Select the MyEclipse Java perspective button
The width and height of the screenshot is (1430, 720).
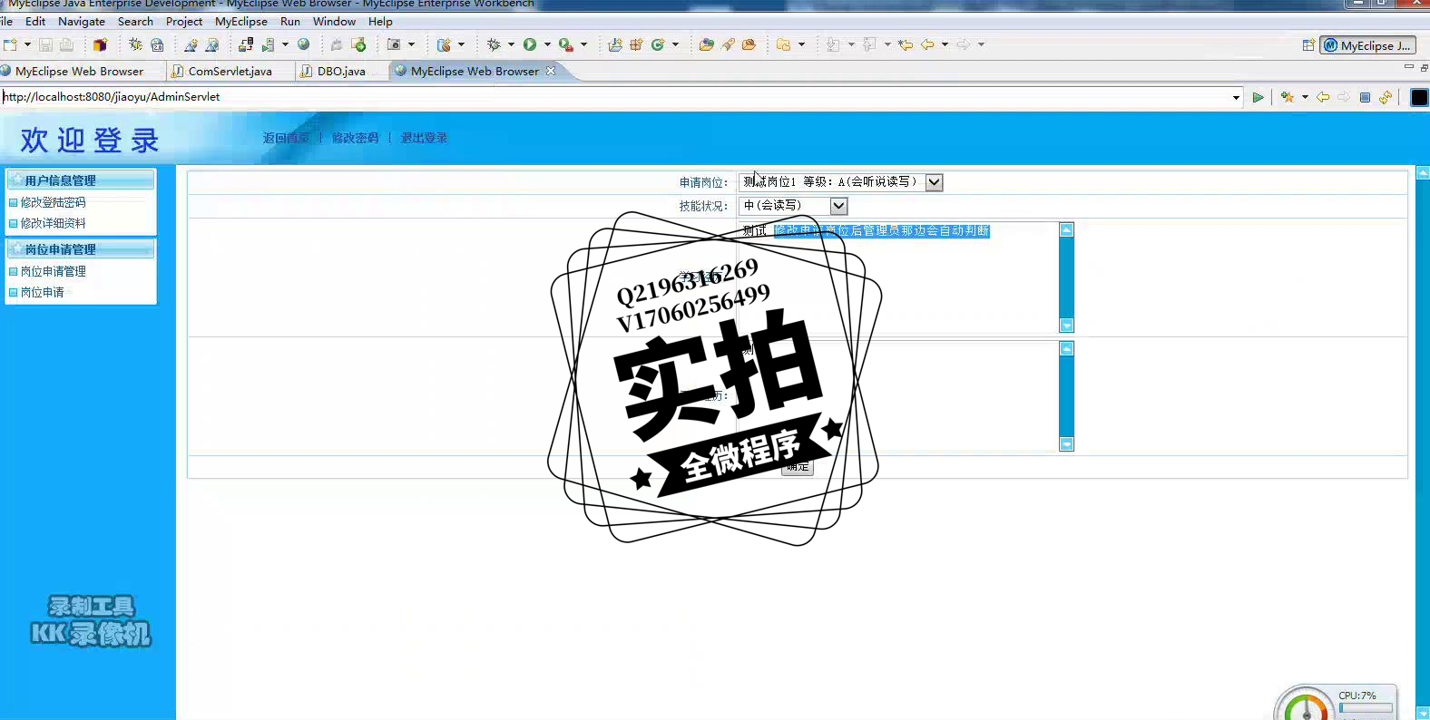click(1367, 45)
